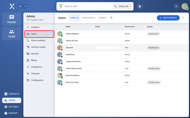Open the Cherry_US caller ID dropdown
Image resolution: width=190 pixels, height=118 pixels.
(123, 6)
